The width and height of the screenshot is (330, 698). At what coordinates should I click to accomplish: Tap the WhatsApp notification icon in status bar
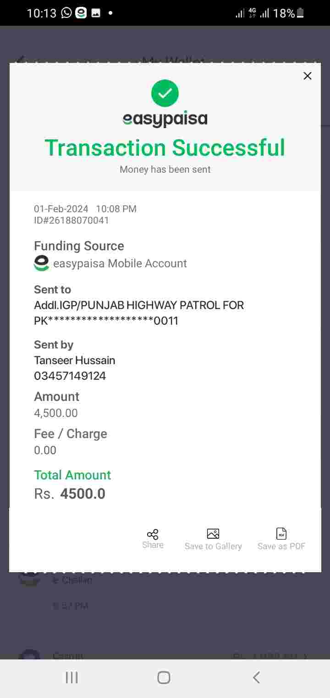[x=66, y=13]
